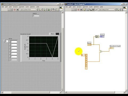Image resolution: width=128 pixels, height=96 pixels.
Task: Click Array element field containing 7
Action: (x=14, y=57)
